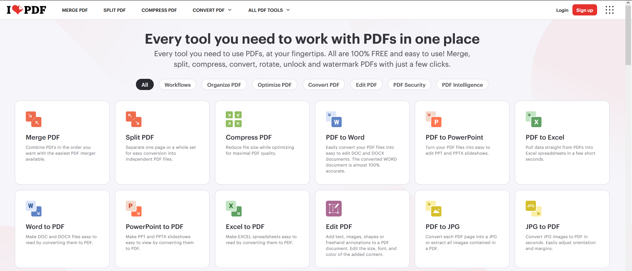Click the PDF to PowerPoint icon

point(434,119)
